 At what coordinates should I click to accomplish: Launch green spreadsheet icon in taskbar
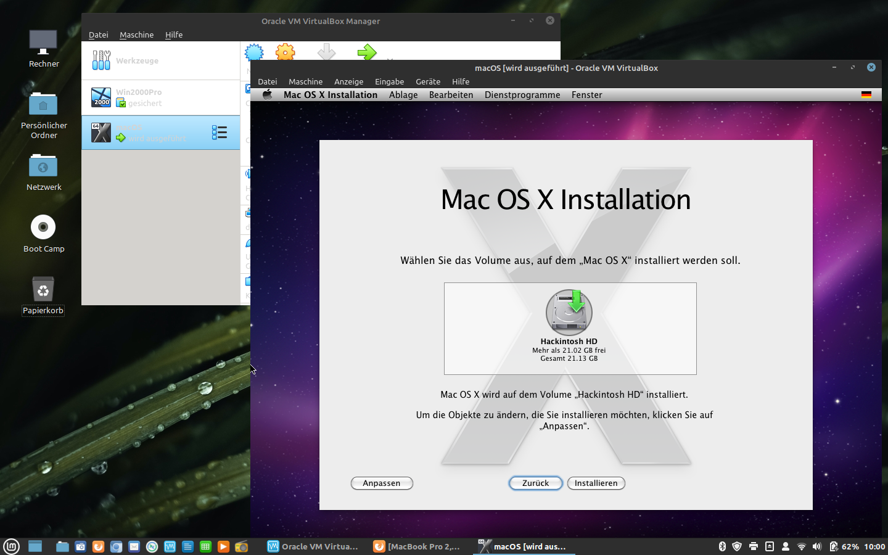click(x=205, y=546)
